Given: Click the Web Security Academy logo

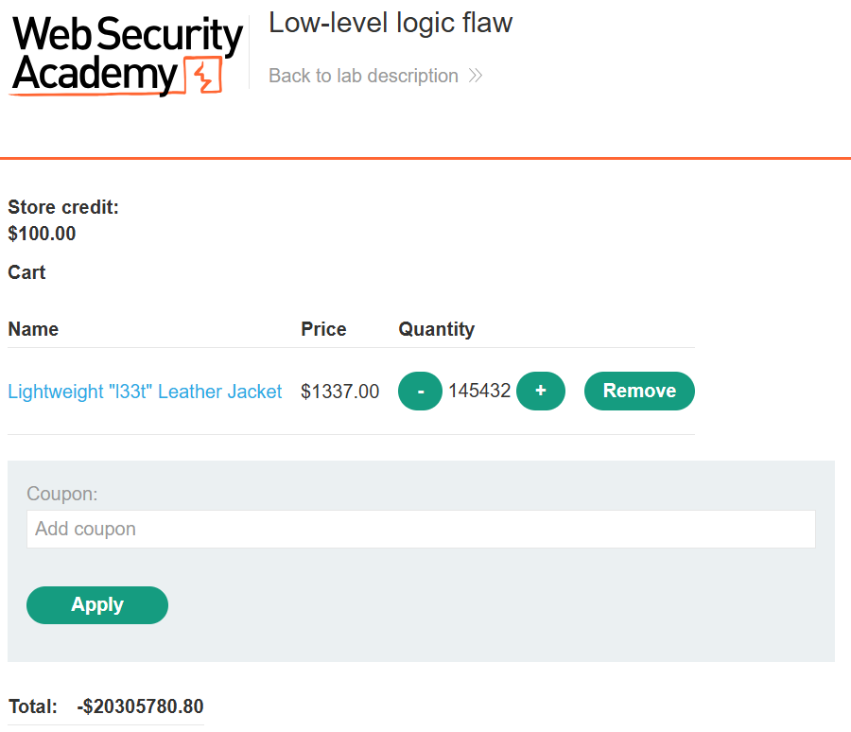Looking at the screenshot, I should coord(126,56).
